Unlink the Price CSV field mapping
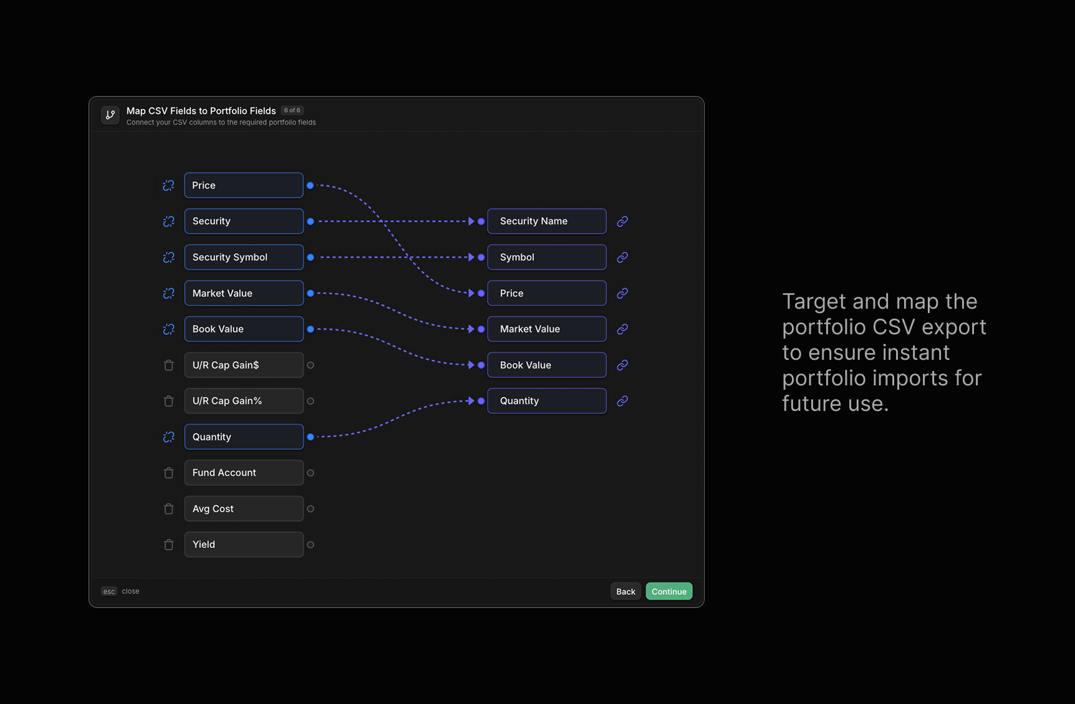Viewport: 1075px width, 704px height. coord(168,185)
